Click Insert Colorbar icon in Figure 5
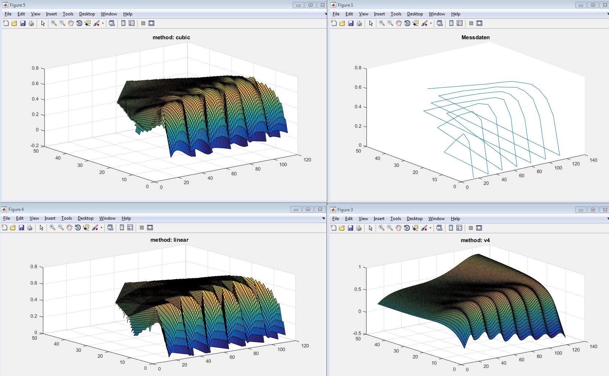 point(123,23)
